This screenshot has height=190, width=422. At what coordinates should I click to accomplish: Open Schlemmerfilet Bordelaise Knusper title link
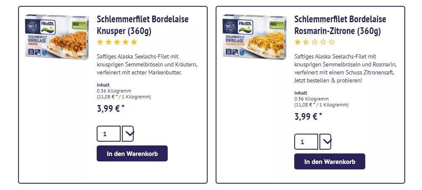point(142,25)
